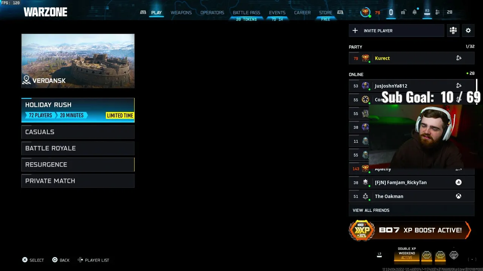Switch to the Play tab

pos(156,12)
